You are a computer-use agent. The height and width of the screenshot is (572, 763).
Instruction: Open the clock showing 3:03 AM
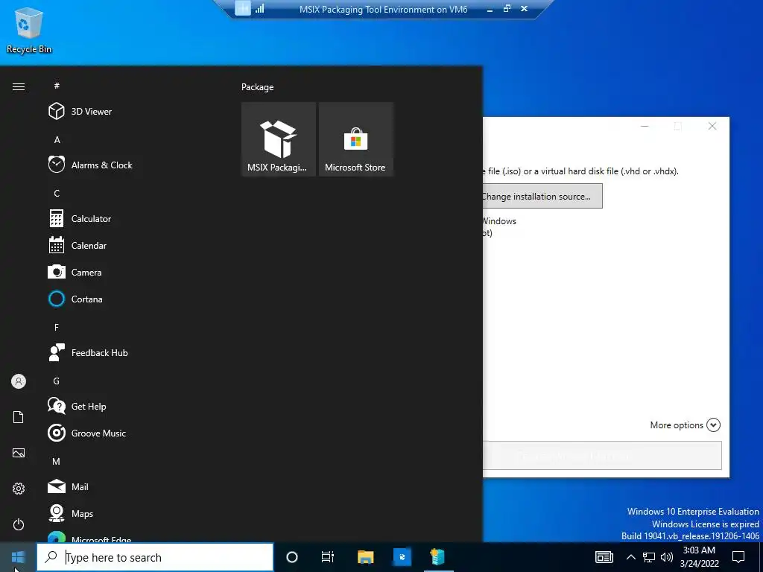pos(699,557)
